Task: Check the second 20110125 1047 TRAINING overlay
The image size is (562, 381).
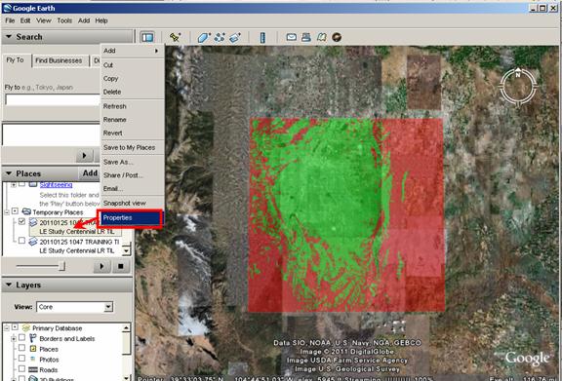Action: click(21, 241)
